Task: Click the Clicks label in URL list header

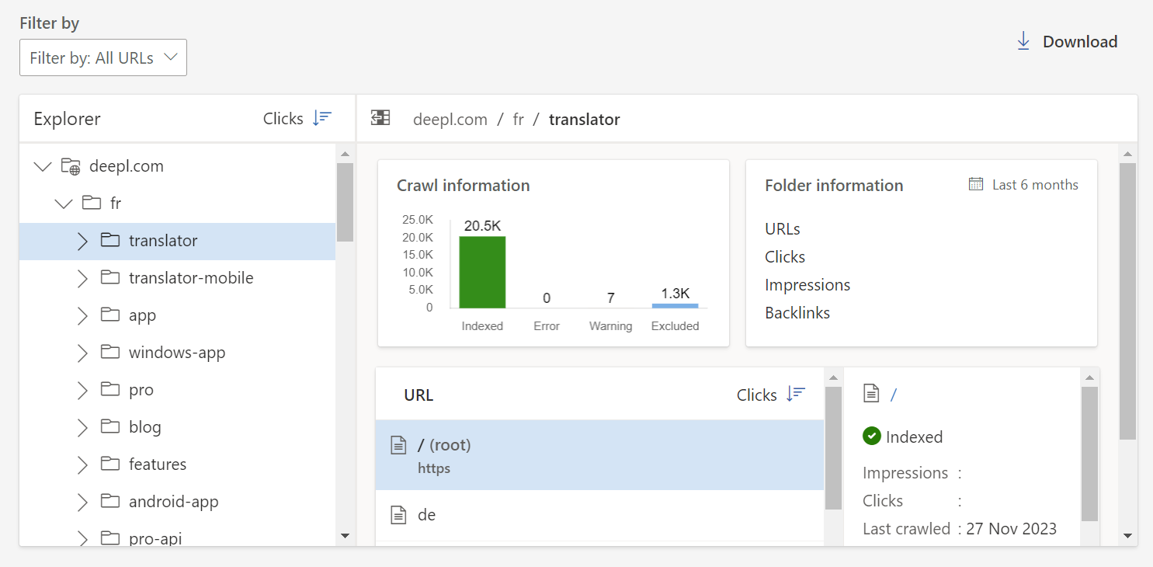Action: (x=757, y=395)
